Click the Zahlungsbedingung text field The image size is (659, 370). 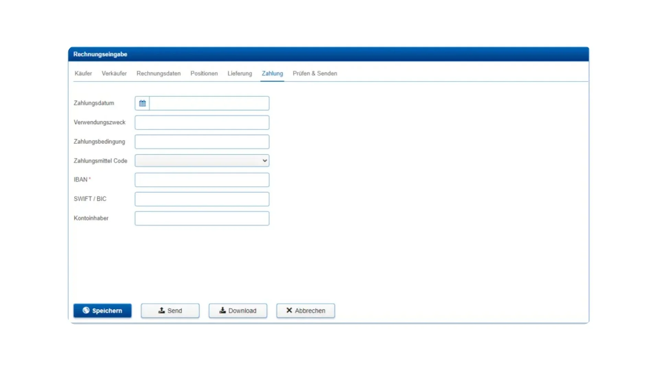tap(202, 142)
